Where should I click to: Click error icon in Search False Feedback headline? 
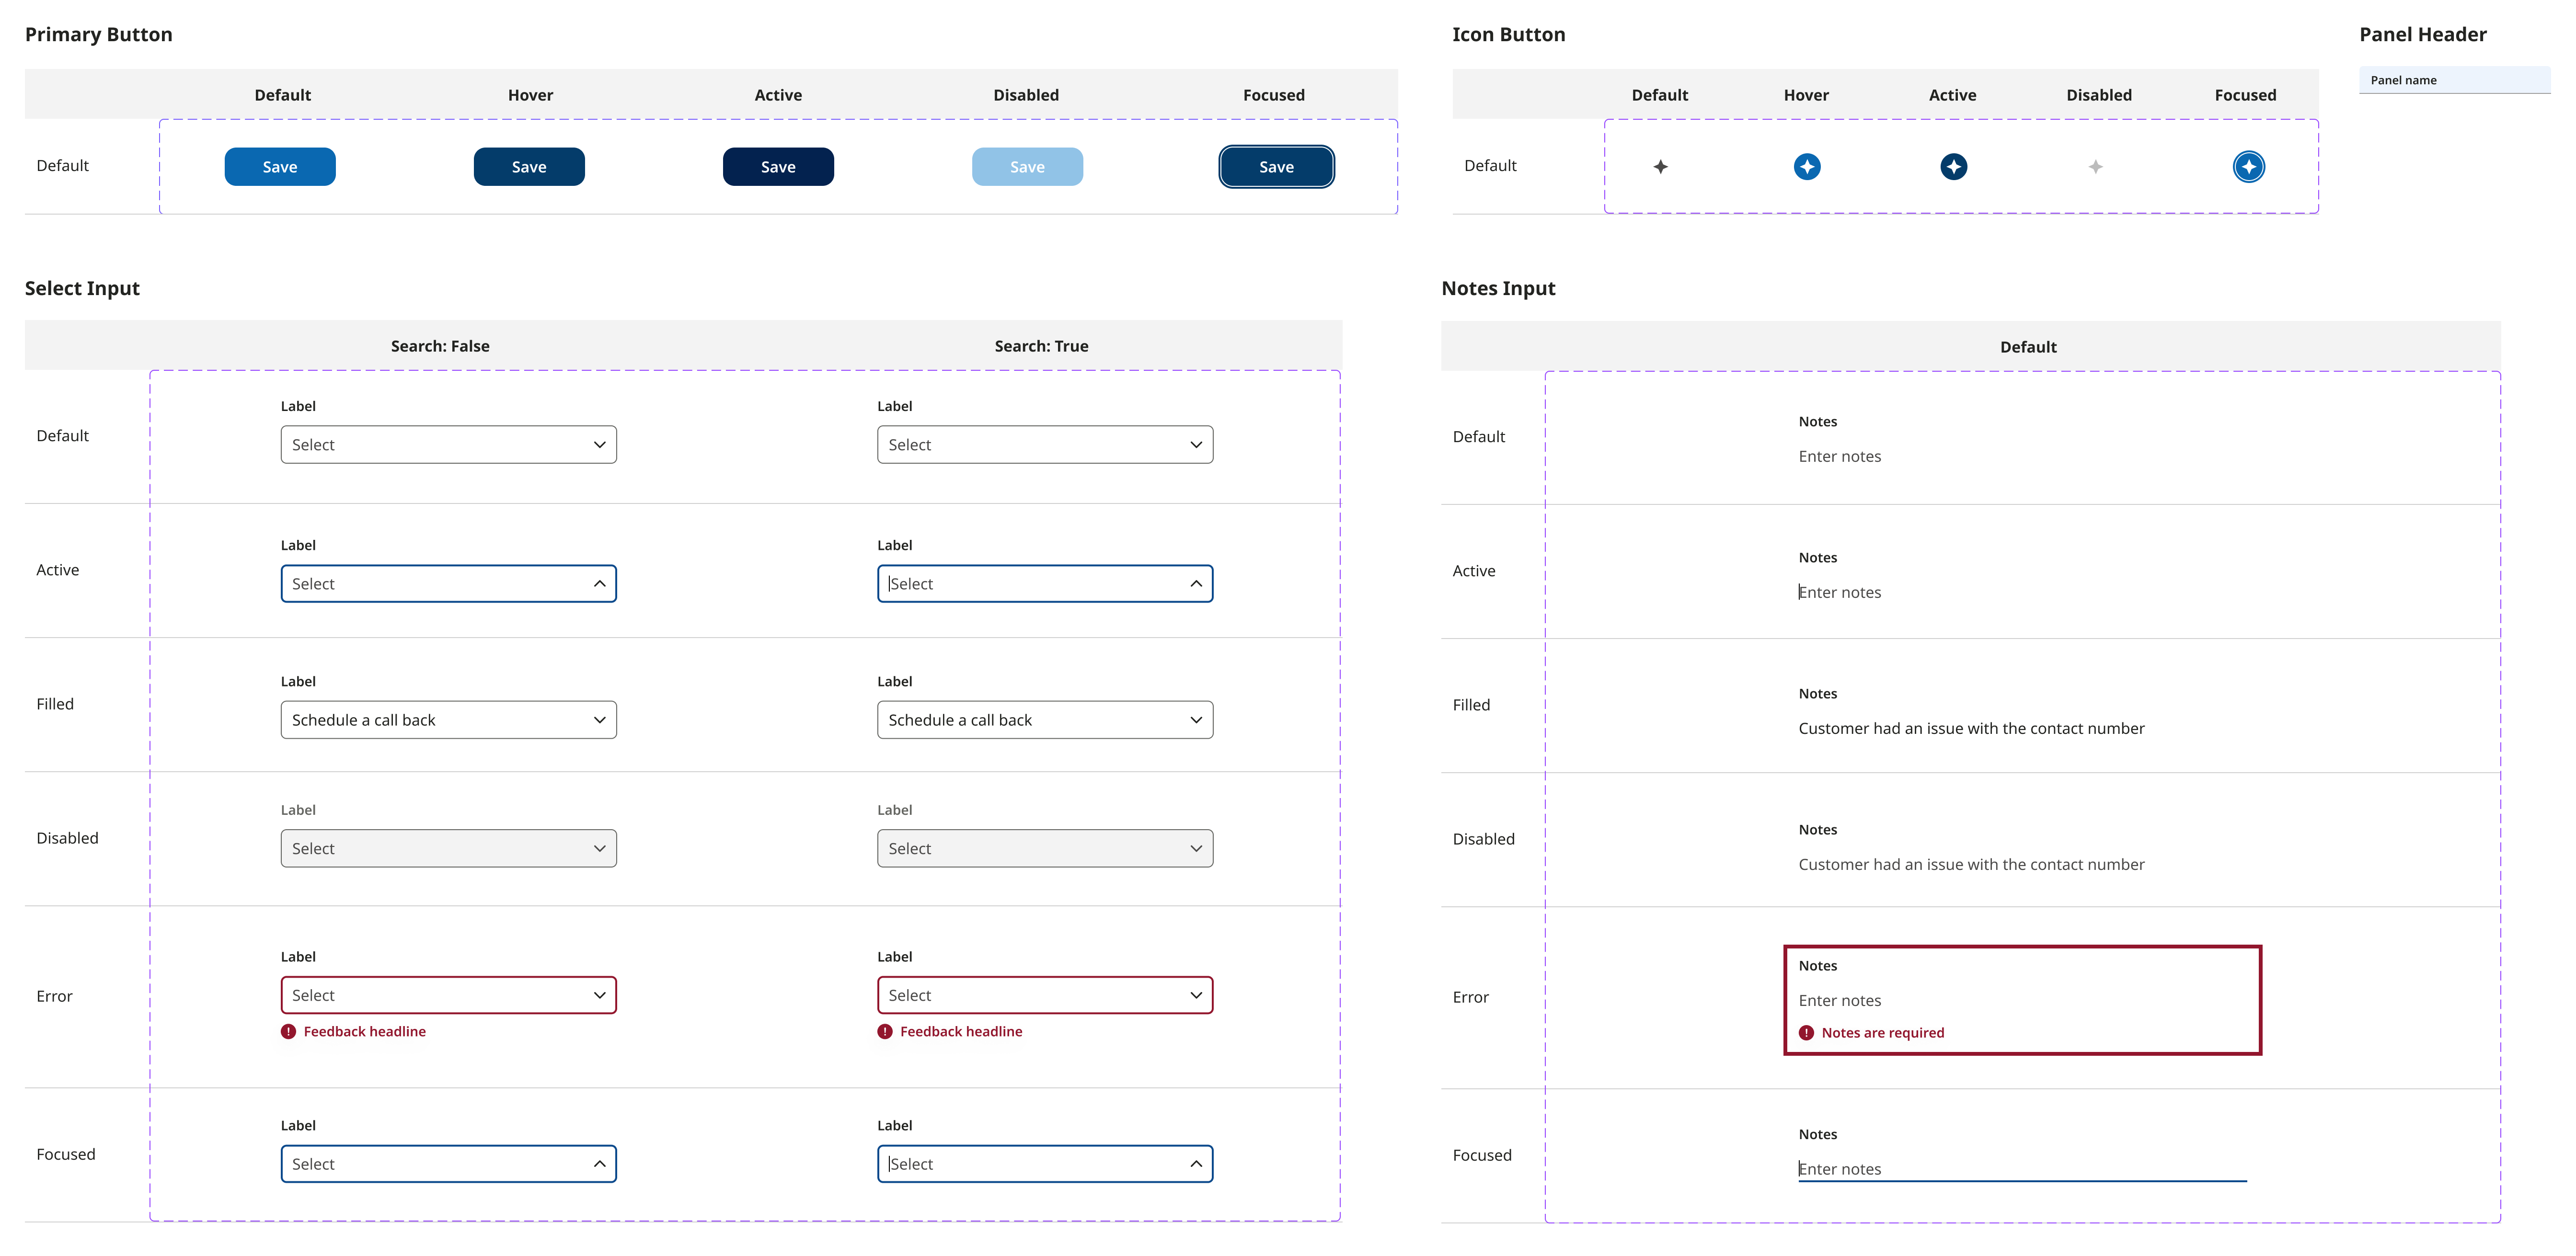pyautogui.click(x=288, y=1031)
